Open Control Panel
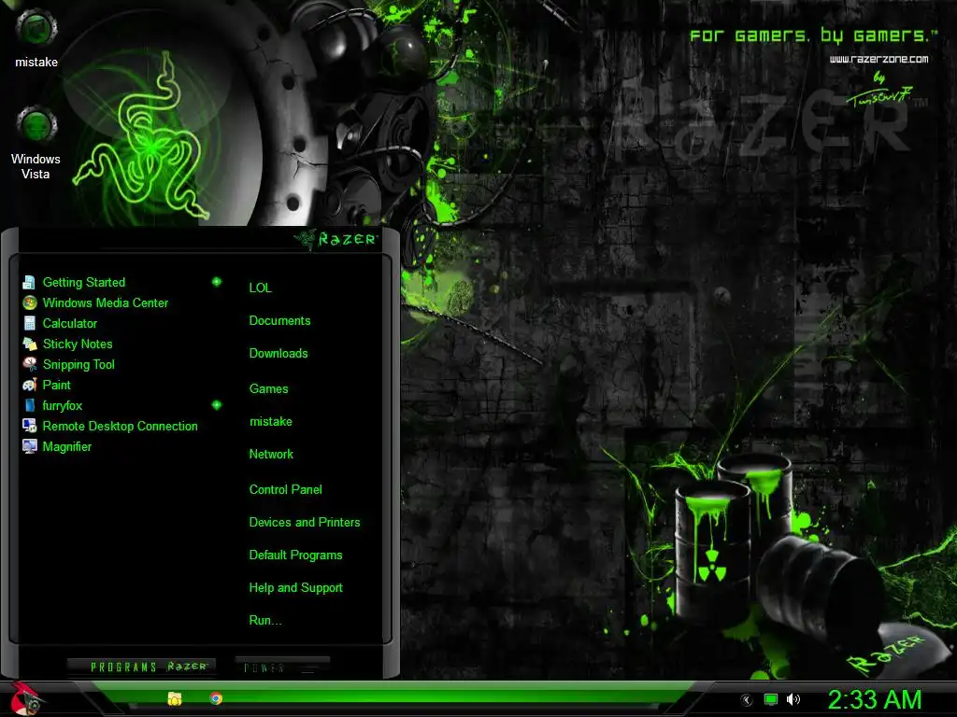This screenshot has height=717, width=957. click(286, 489)
